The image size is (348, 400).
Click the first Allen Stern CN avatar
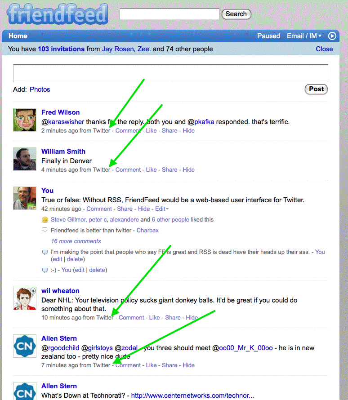coord(24,346)
